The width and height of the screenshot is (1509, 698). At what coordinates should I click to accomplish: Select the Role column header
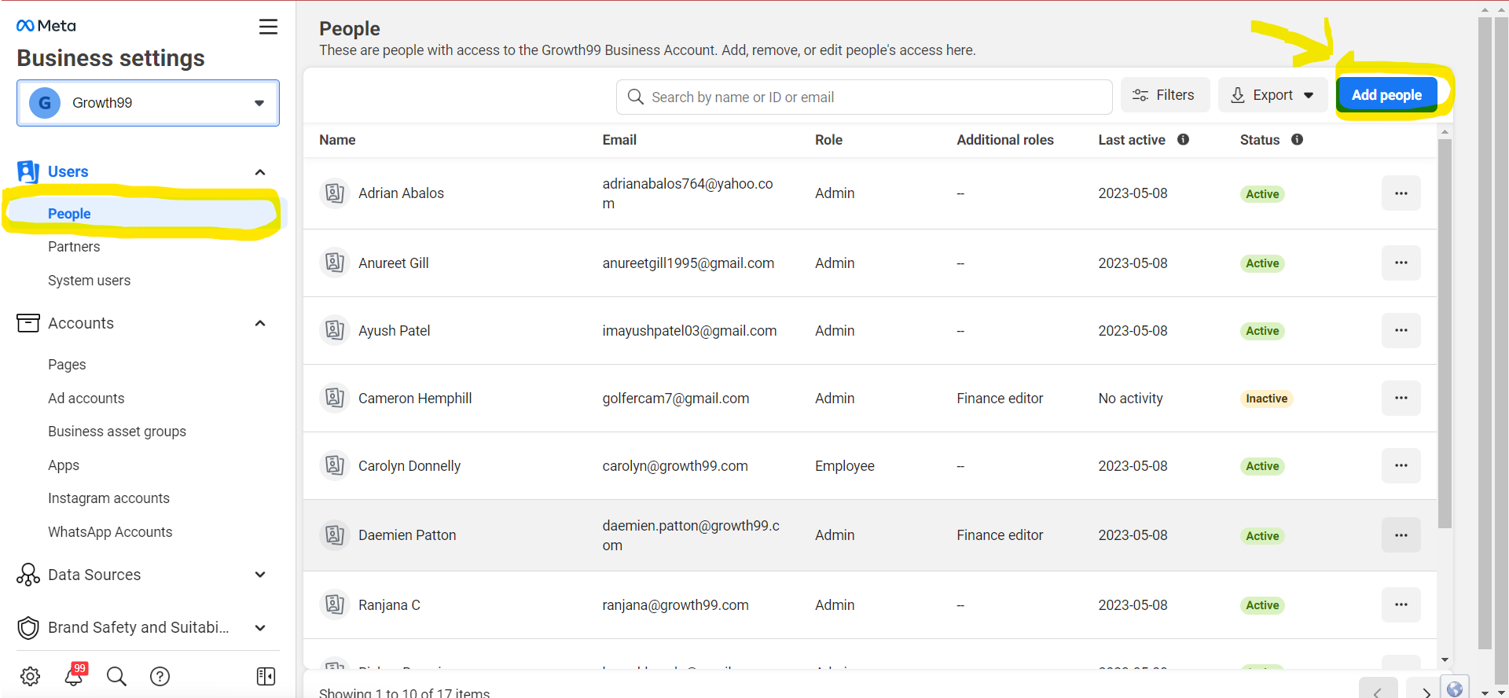[828, 140]
